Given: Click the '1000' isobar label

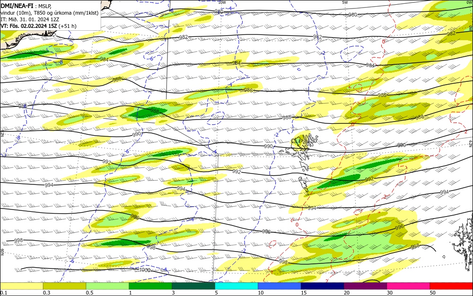Looking at the screenshot, I should pyautogui.click(x=145, y=270).
